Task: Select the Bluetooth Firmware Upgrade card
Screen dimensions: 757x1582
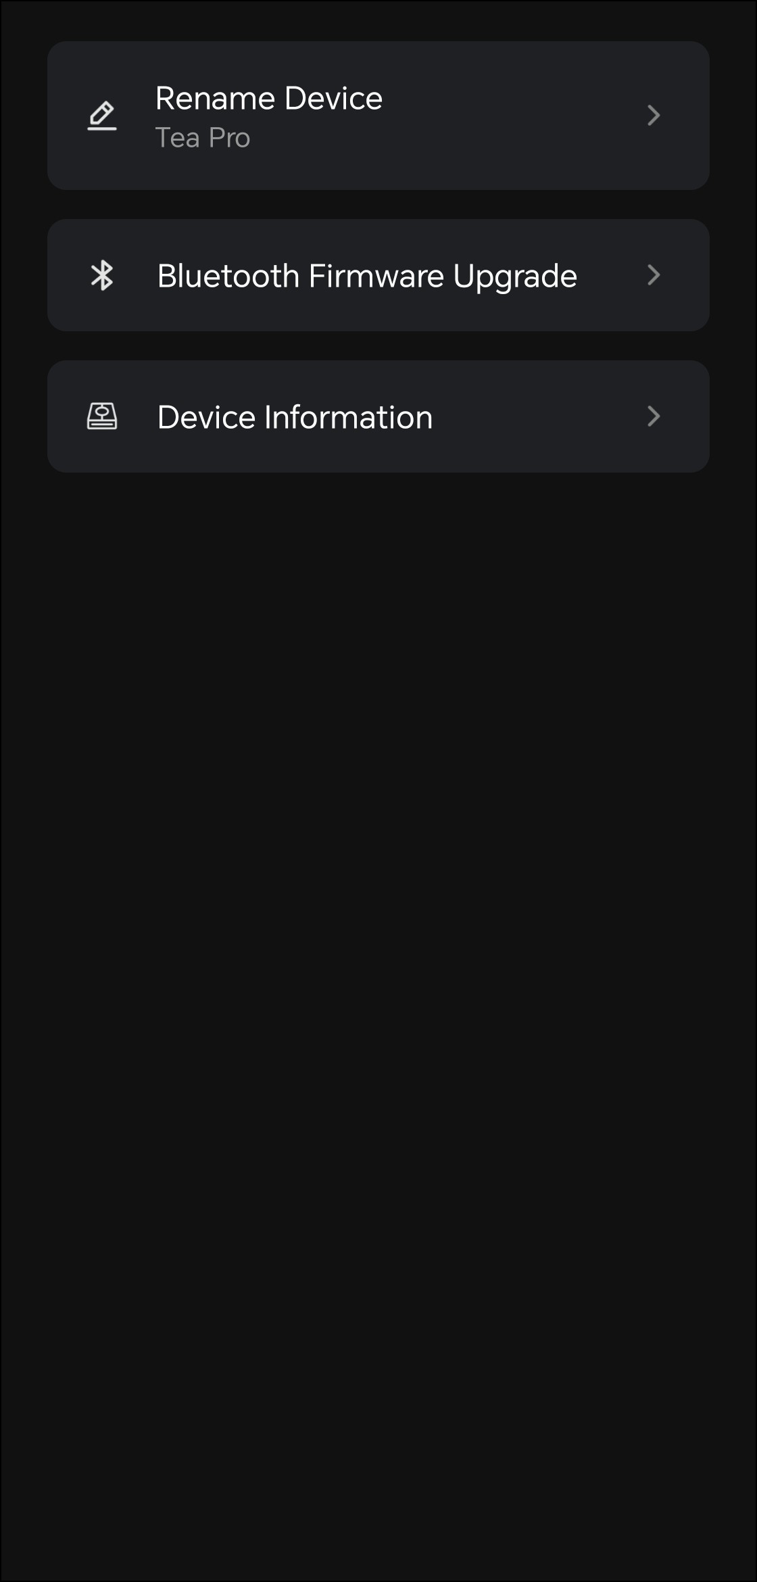Action: [x=378, y=275]
